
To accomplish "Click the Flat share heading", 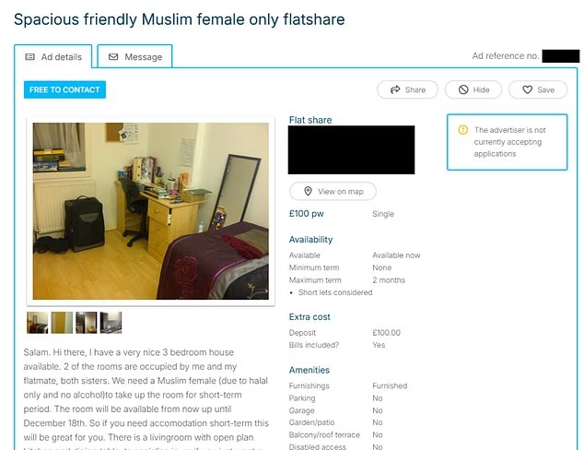I will 310,120.
